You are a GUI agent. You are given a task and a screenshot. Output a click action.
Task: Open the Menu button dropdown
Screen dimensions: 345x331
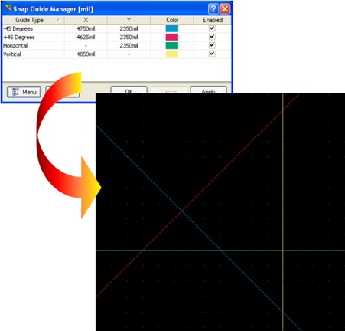(x=24, y=92)
